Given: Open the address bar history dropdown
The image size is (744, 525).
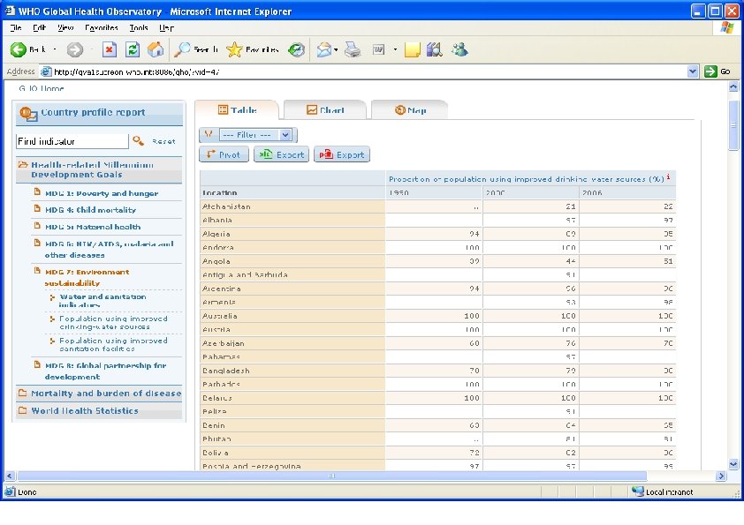Looking at the screenshot, I should (x=692, y=71).
